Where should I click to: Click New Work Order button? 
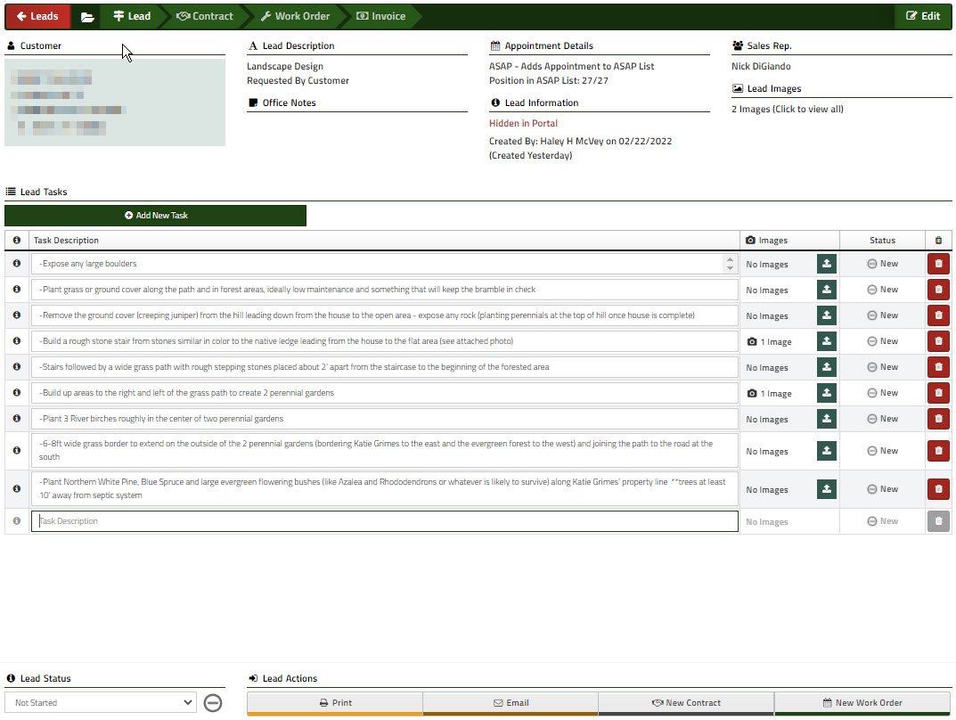tap(862, 703)
